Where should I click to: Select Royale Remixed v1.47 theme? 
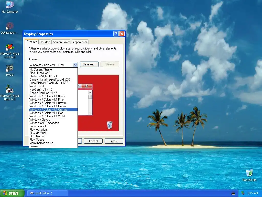pos(53,93)
